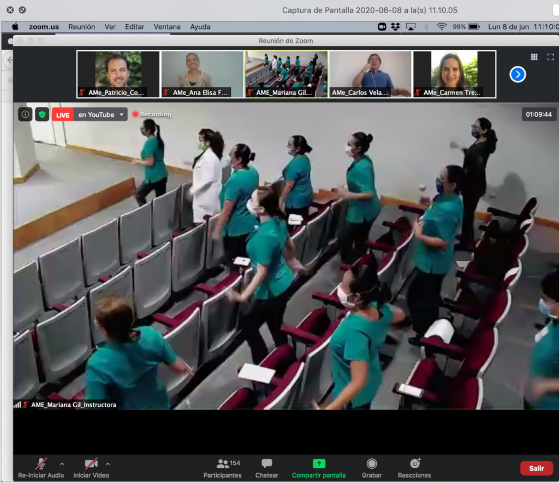Viewport: 559px width, 483px height.
Task: Click the green security shield icon
Action: coord(42,114)
